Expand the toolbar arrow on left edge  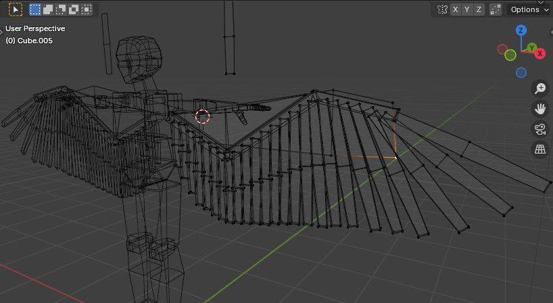(x=1, y=32)
